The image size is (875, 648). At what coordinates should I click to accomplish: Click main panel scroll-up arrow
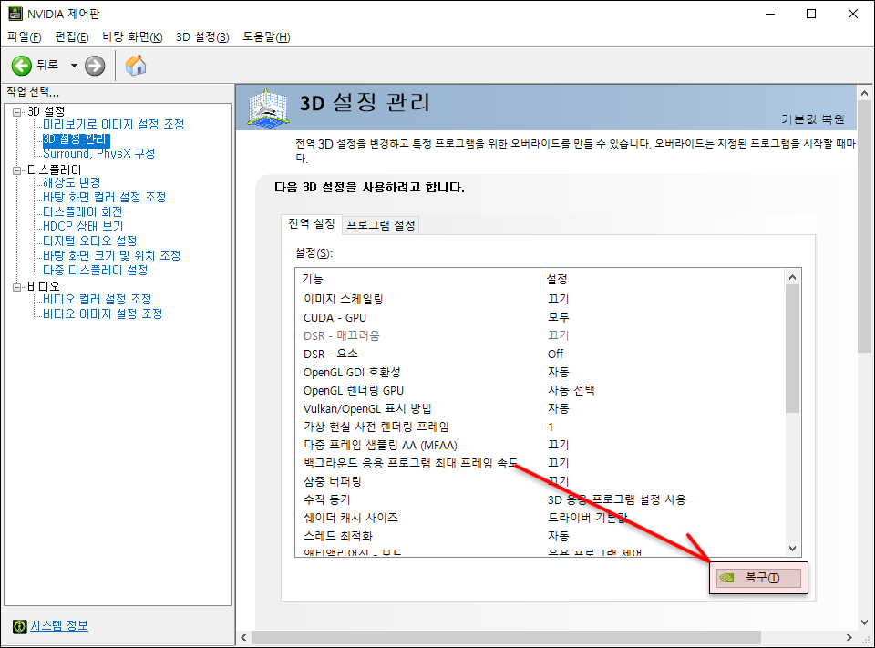(x=864, y=93)
